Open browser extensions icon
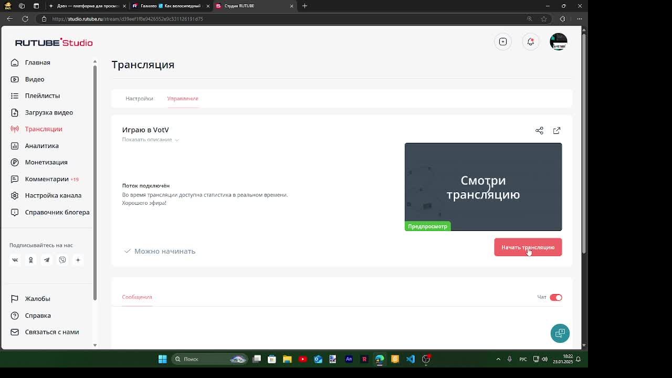Viewport: 672px width, 378px height. 562,19
